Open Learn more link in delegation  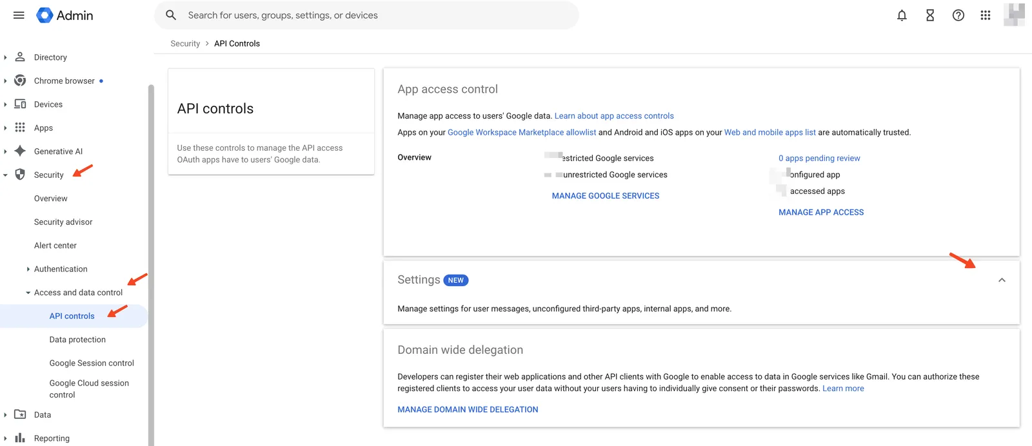pyautogui.click(x=843, y=389)
